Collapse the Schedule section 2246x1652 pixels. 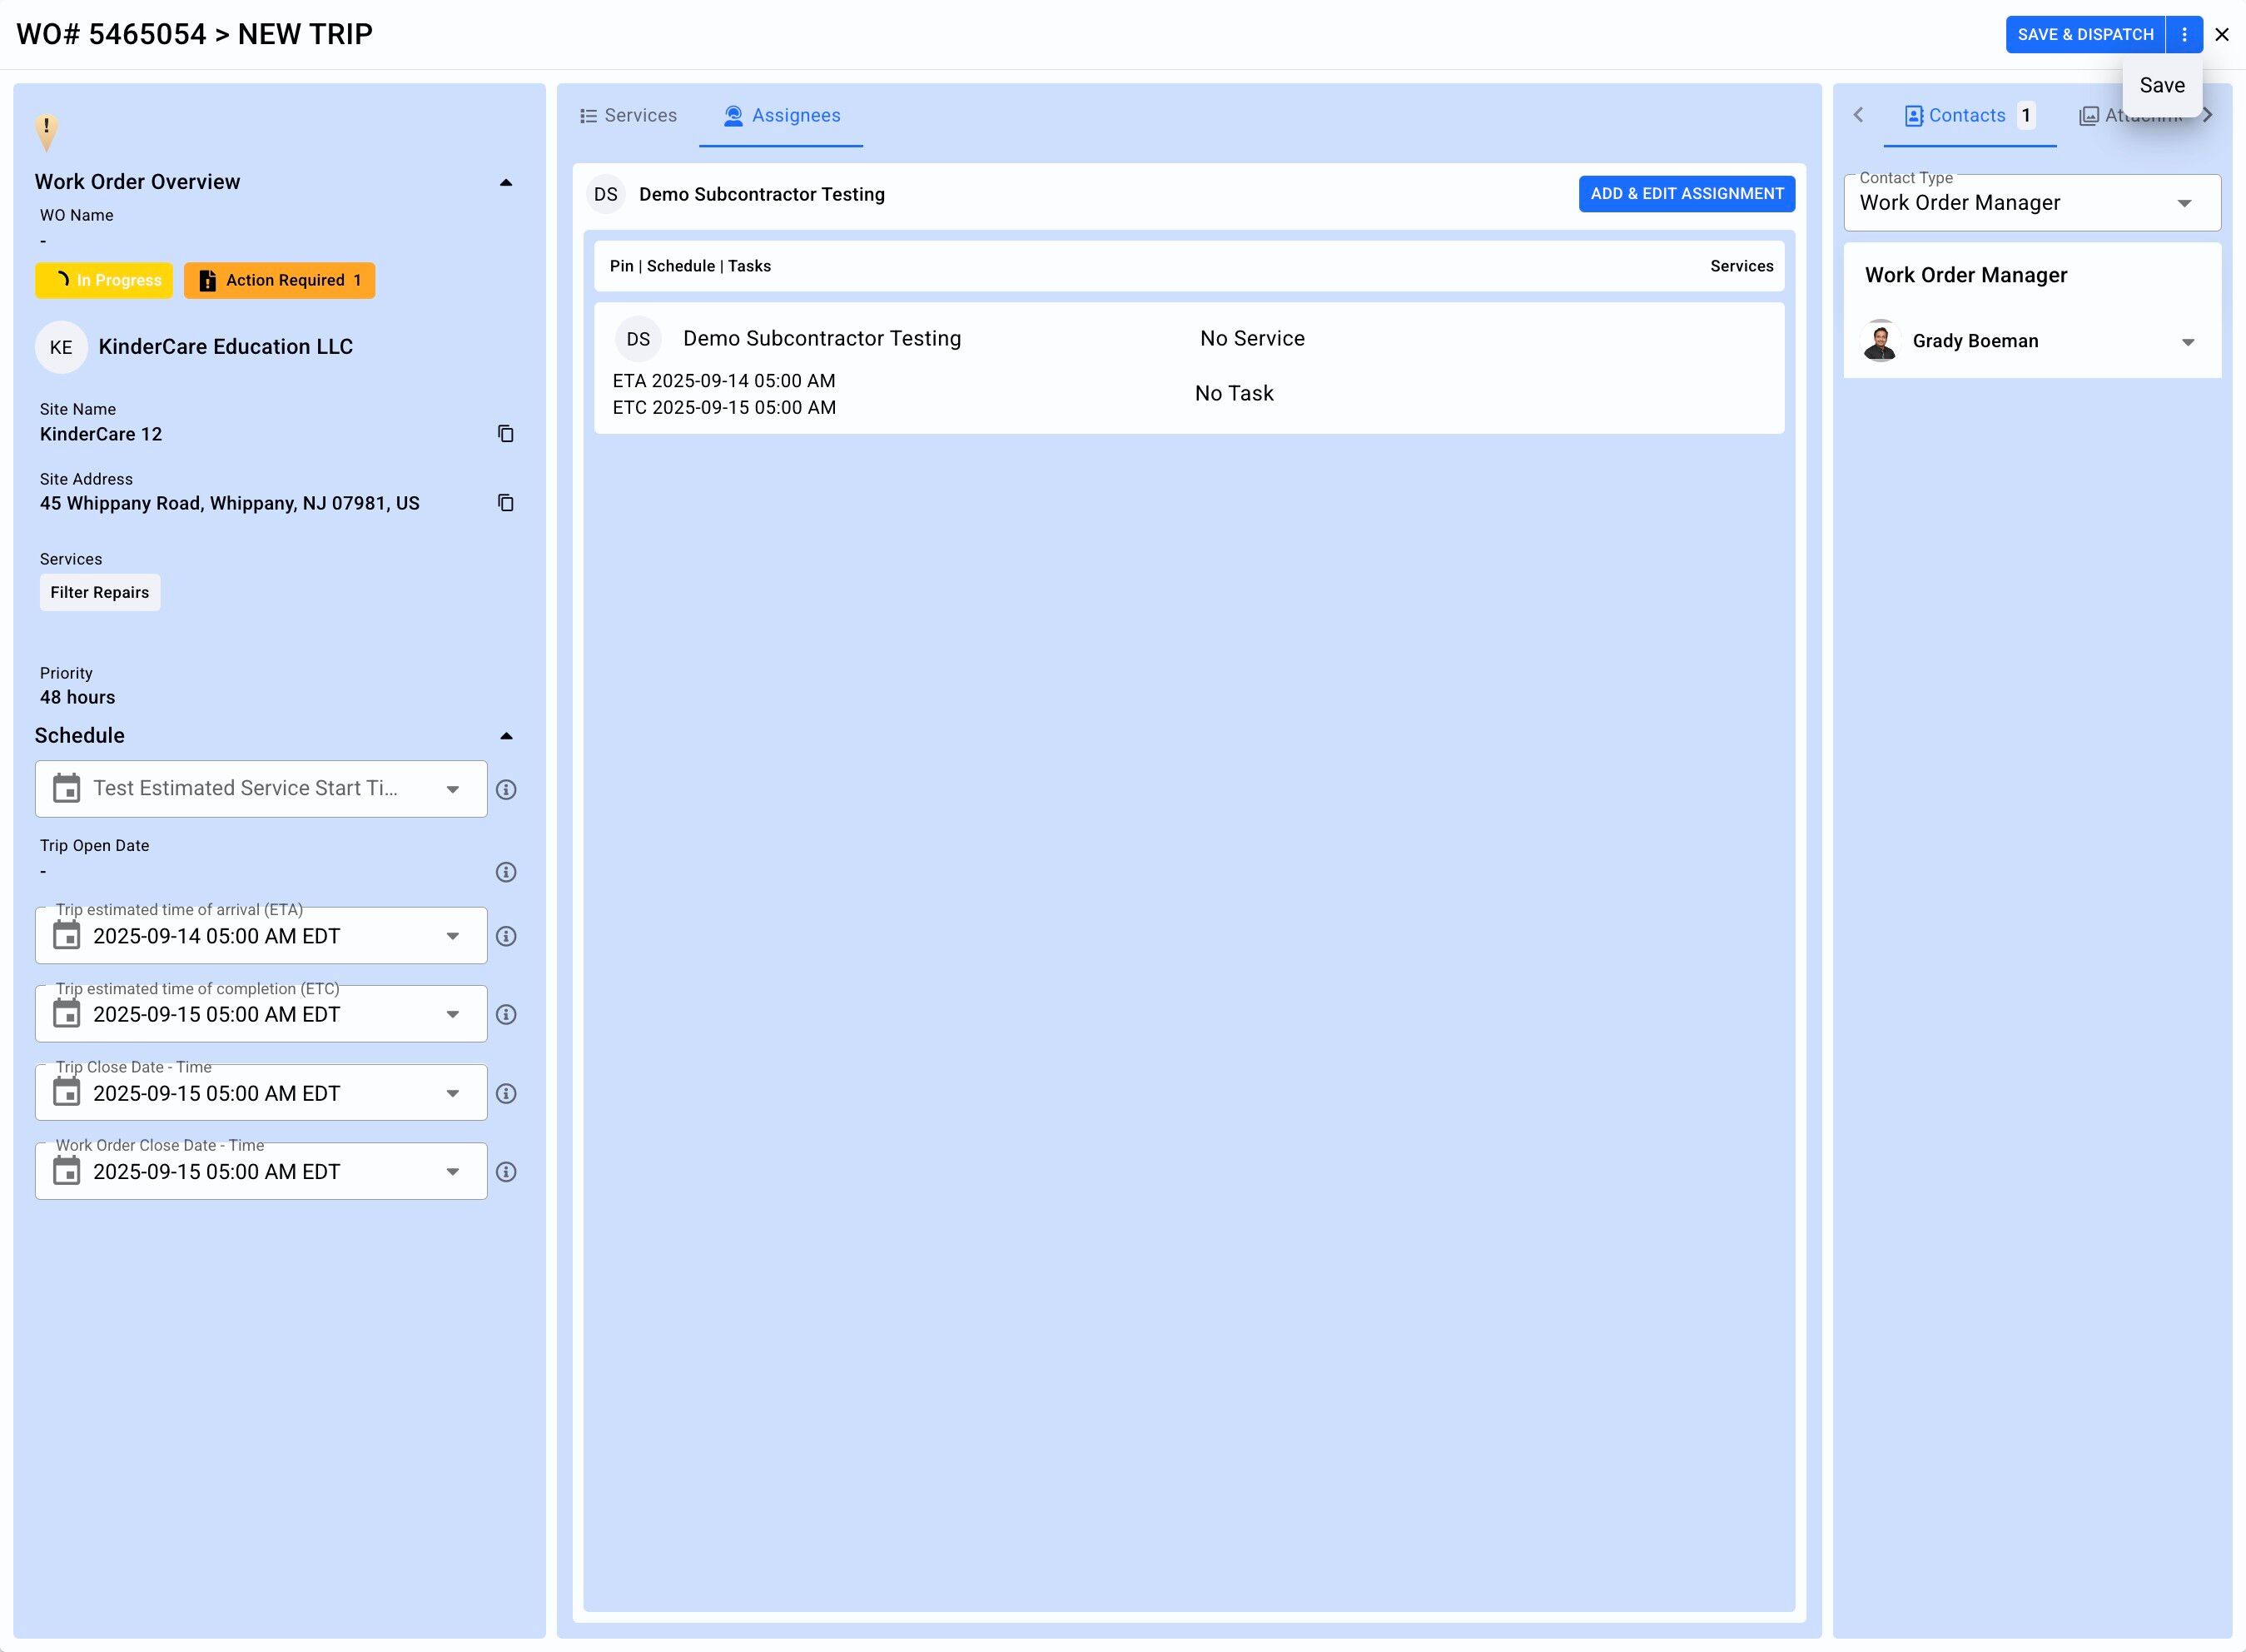click(x=506, y=736)
